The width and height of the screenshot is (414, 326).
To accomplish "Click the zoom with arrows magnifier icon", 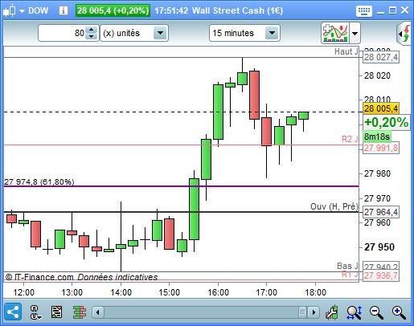I will point(354,312).
